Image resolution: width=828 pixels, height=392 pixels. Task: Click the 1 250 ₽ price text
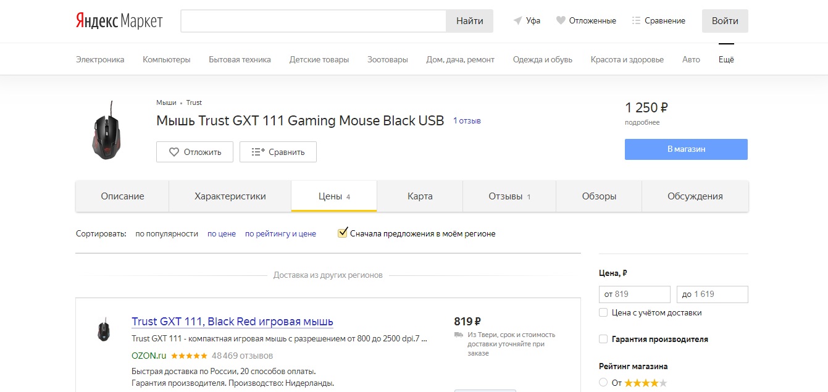pos(646,108)
